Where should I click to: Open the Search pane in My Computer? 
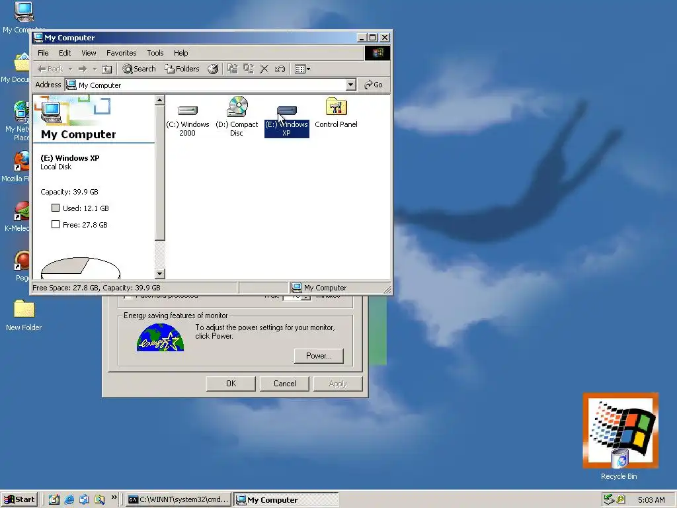pos(139,69)
